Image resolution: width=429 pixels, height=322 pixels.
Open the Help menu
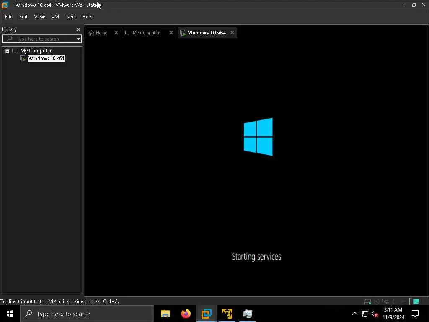[x=87, y=17]
